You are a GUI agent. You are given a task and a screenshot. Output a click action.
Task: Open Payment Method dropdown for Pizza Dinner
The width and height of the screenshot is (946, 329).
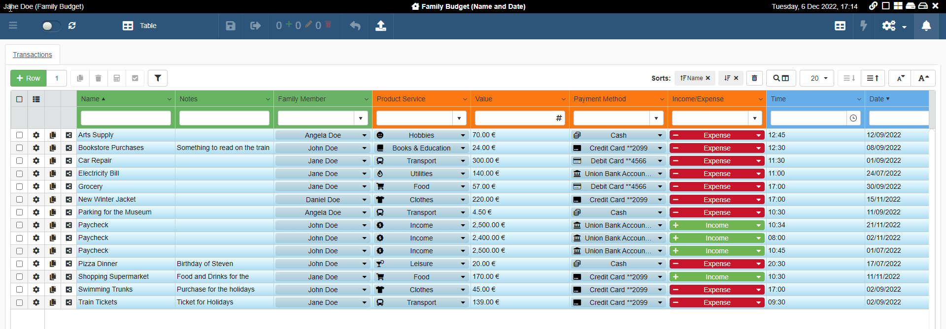tap(660, 264)
